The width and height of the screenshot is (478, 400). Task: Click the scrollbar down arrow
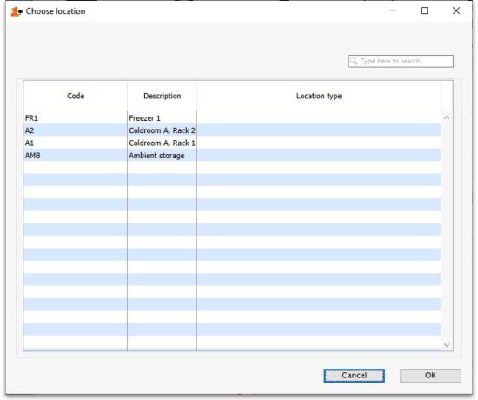(x=447, y=345)
